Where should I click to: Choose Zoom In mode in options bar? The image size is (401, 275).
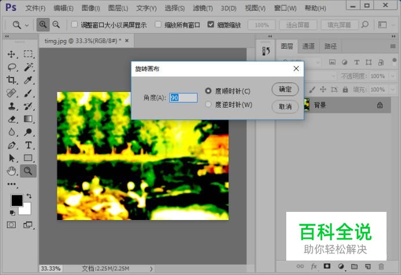tap(43, 25)
